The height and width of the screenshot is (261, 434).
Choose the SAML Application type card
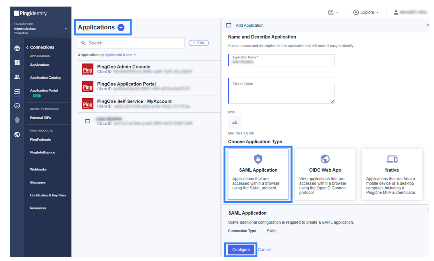click(x=258, y=174)
